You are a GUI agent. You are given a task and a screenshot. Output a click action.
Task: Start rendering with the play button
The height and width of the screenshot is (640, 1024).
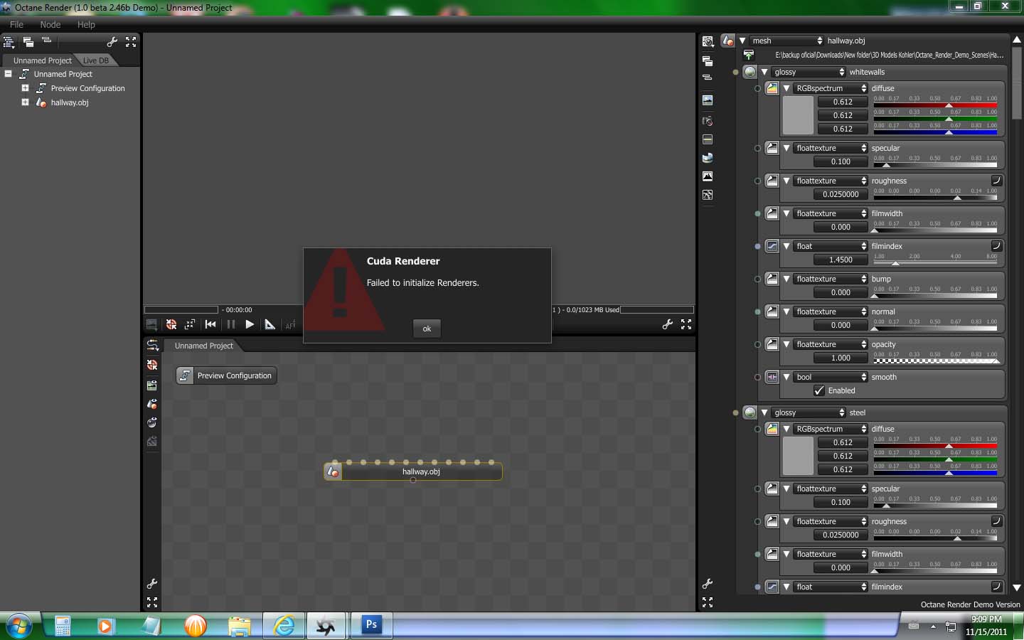250,324
